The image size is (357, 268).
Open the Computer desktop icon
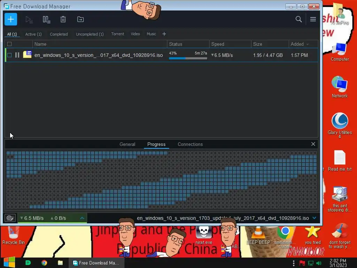click(340, 52)
